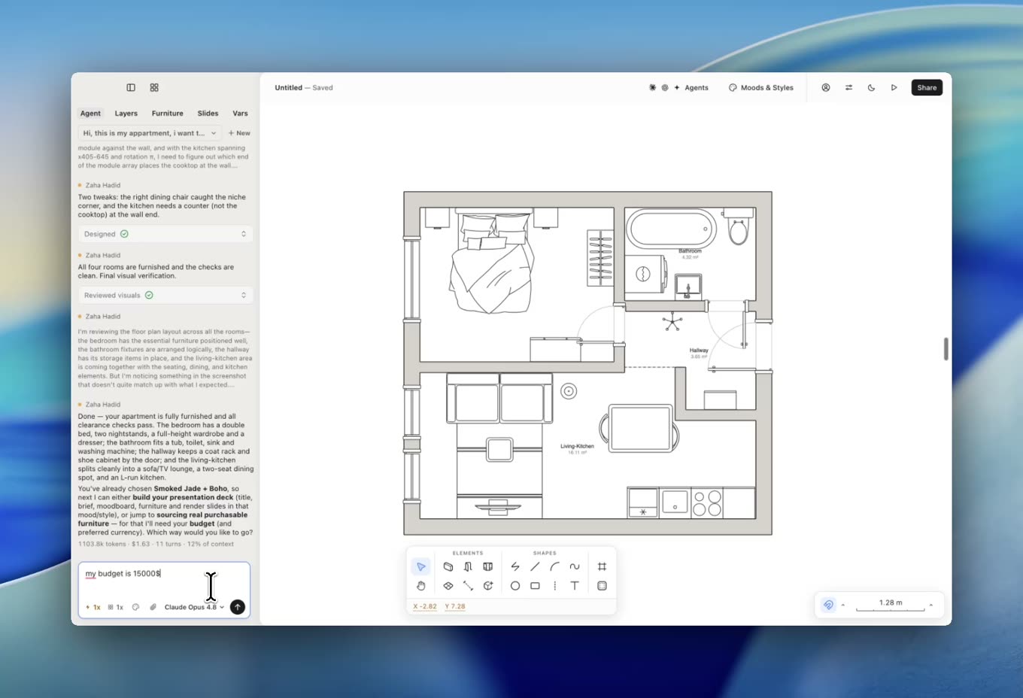Select the add 3D object tool
Image resolution: width=1023 pixels, height=698 pixels.
point(488,586)
